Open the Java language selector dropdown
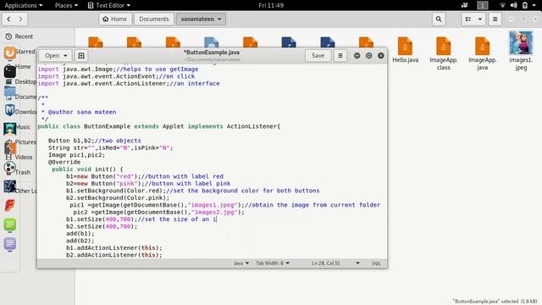Image resolution: width=542 pixels, height=305 pixels. click(x=241, y=263)
